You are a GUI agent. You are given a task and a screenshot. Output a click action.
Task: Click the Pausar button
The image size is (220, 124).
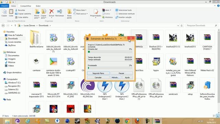click(x=121, y=73)
